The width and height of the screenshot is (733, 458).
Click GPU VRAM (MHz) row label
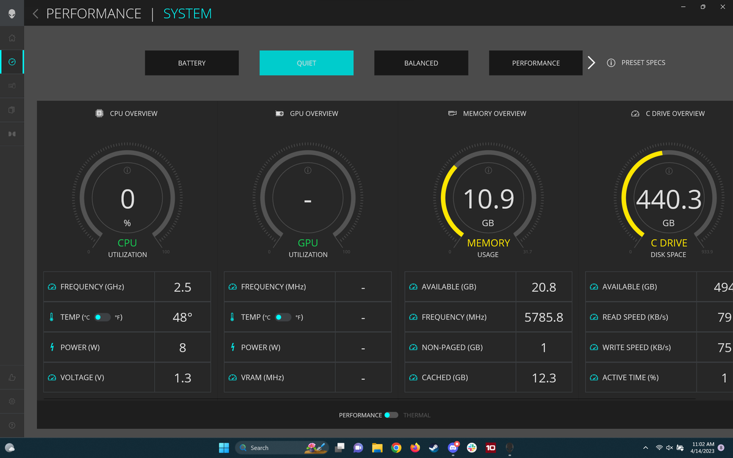click(x=263, y=378)
